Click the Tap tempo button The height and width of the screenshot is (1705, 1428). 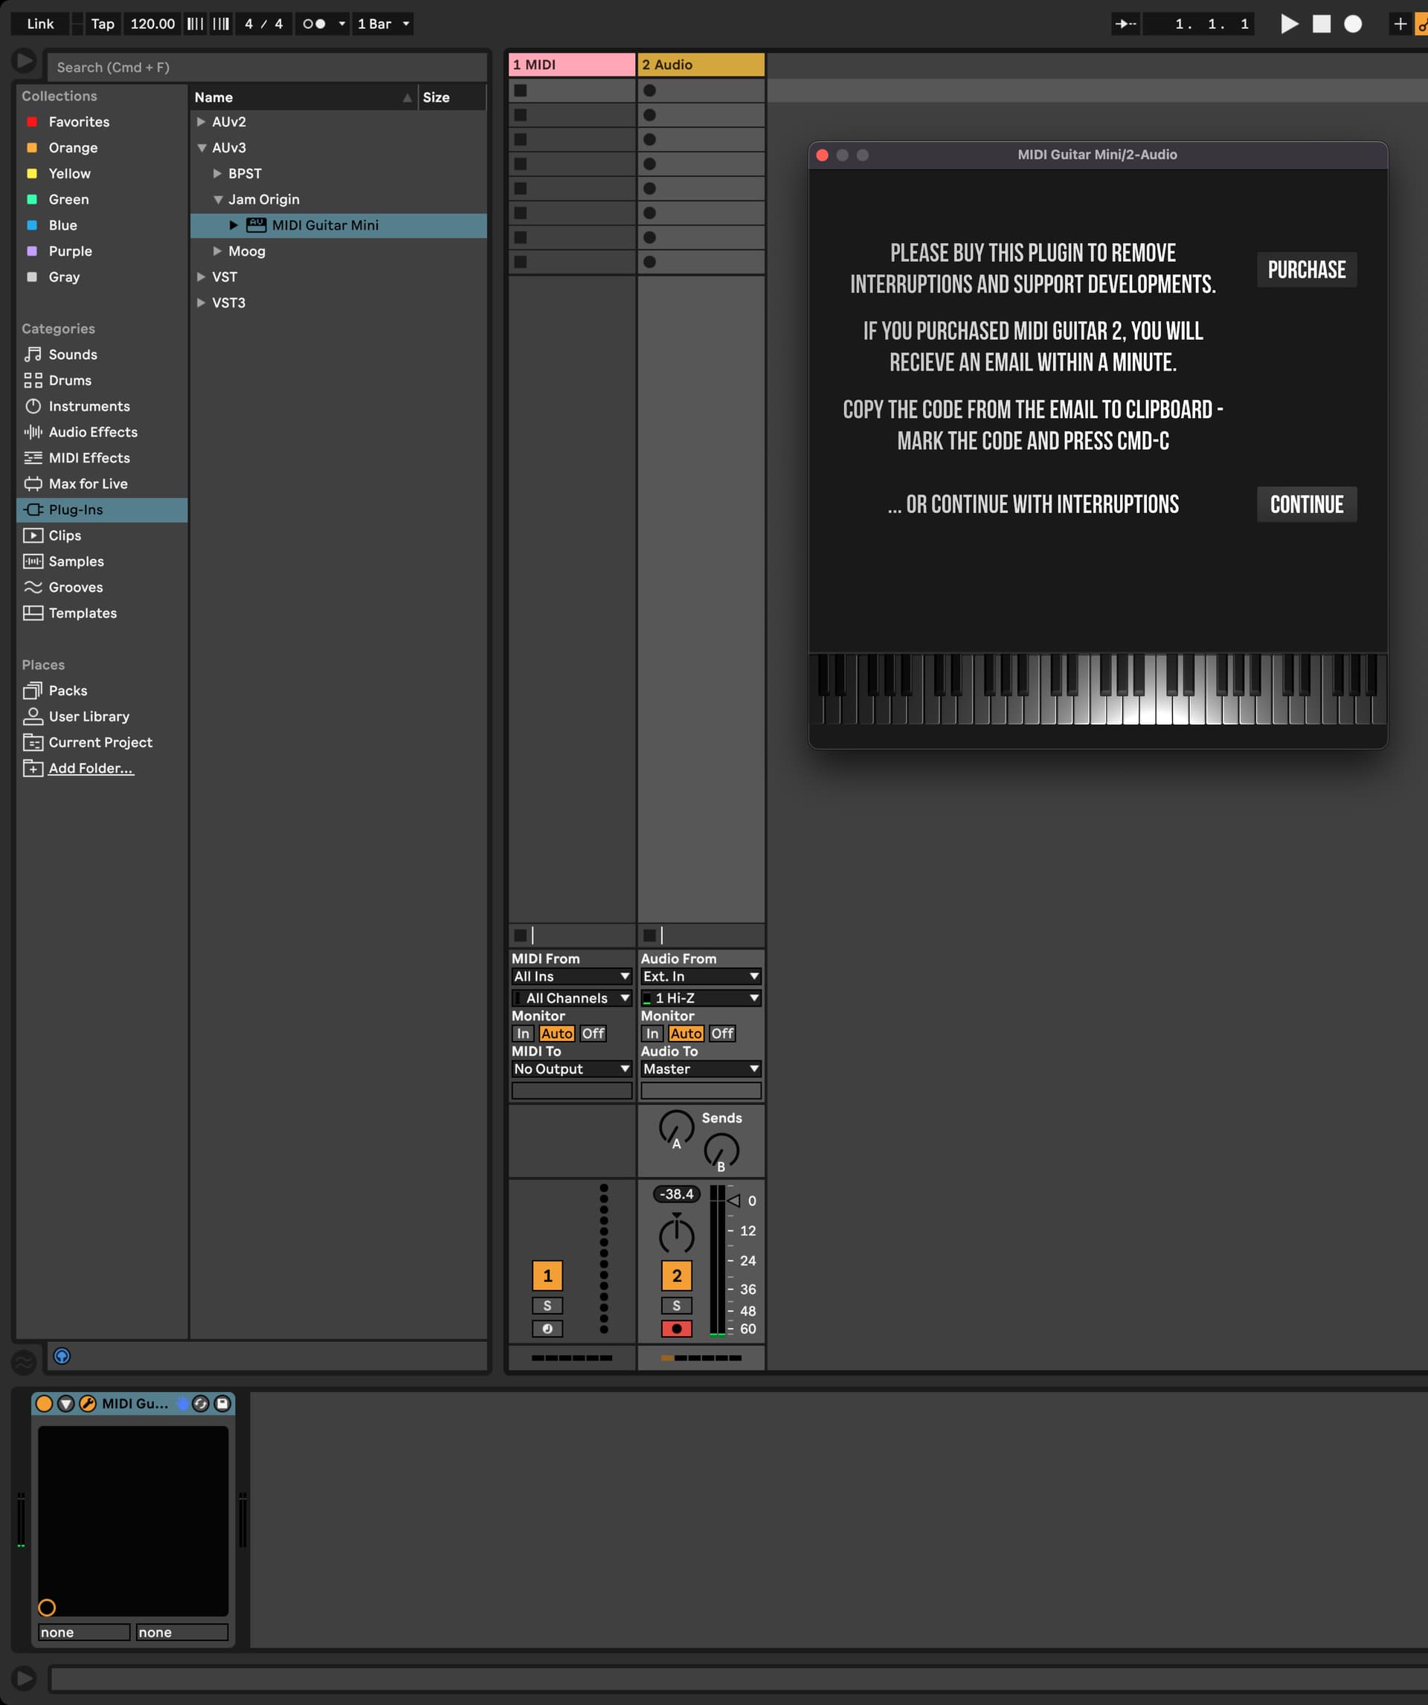(x=103, y=24)
